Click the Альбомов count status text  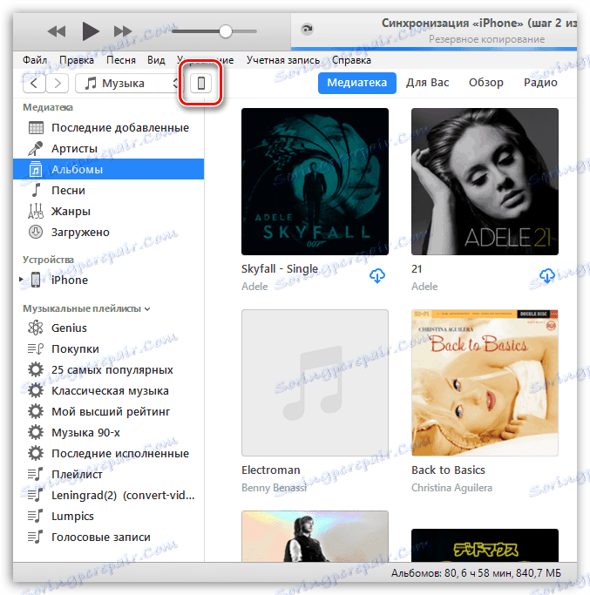(x=476, y=572)
